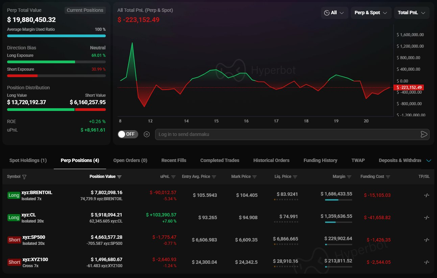Screen dimensions: 437x278
Task: Open danmaku settings hexagon icon
Action: point(147,134)
